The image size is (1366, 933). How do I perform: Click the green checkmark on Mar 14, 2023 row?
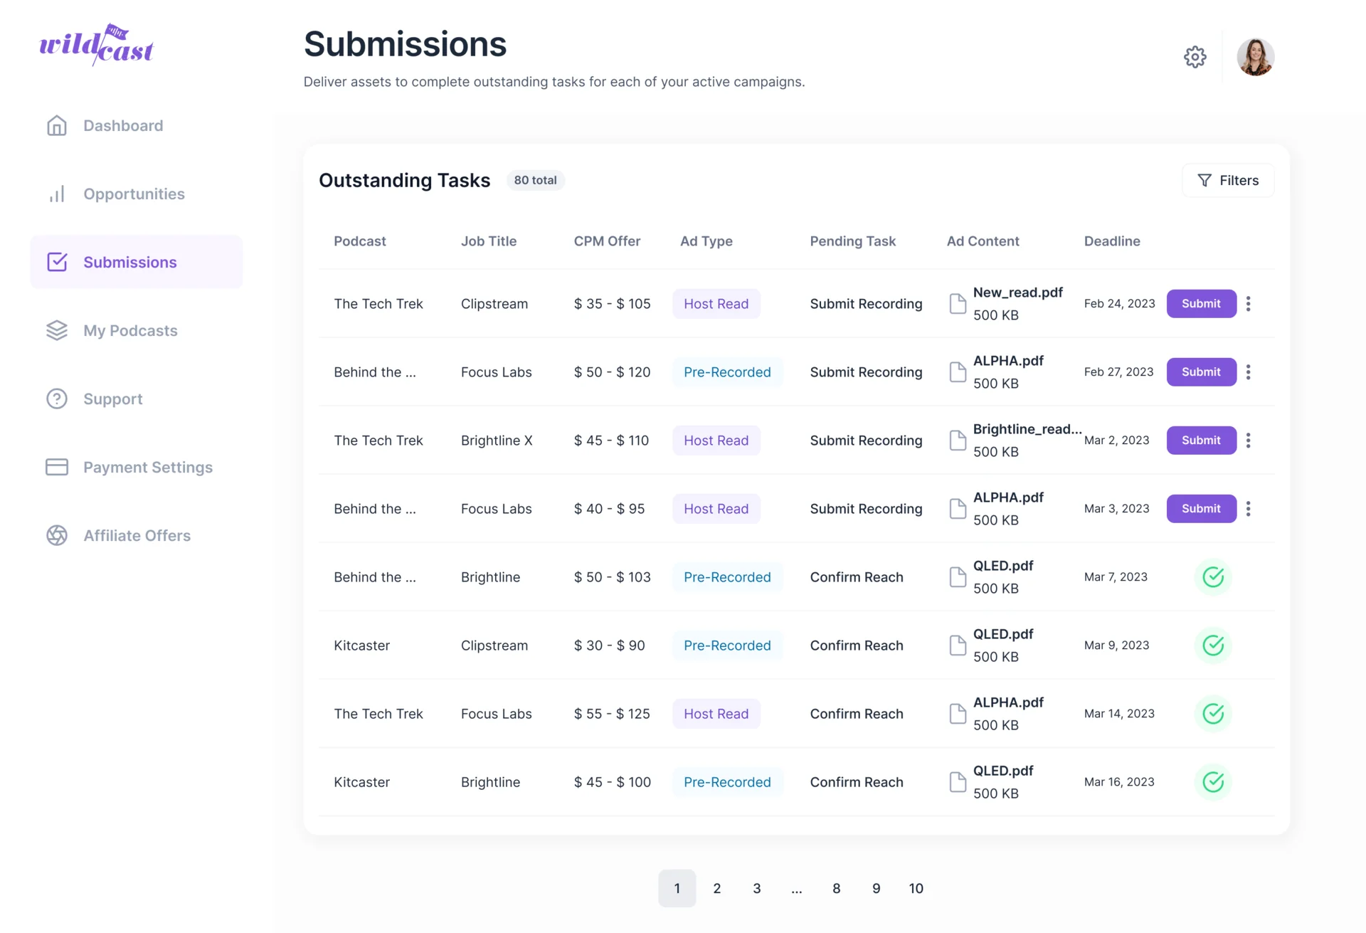[x=1213, y=714]
